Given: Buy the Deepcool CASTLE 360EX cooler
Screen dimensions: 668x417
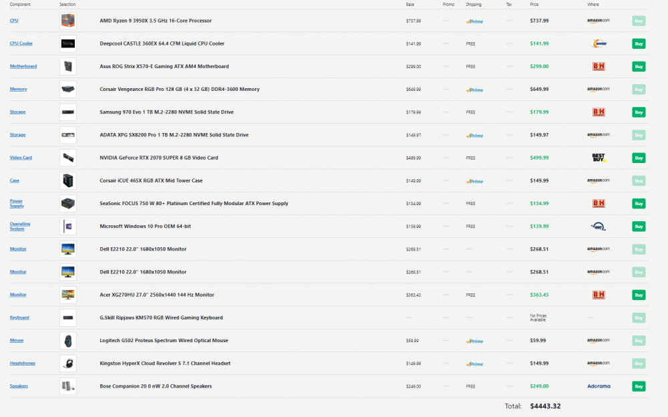Looking at the screenshot, I should [639, 43].
